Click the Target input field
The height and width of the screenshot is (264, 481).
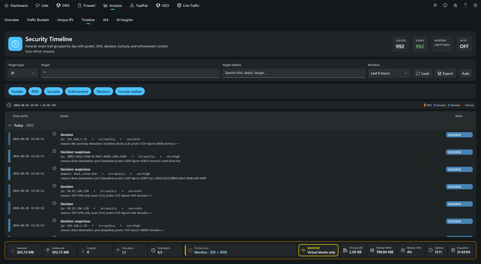point(130,73)
